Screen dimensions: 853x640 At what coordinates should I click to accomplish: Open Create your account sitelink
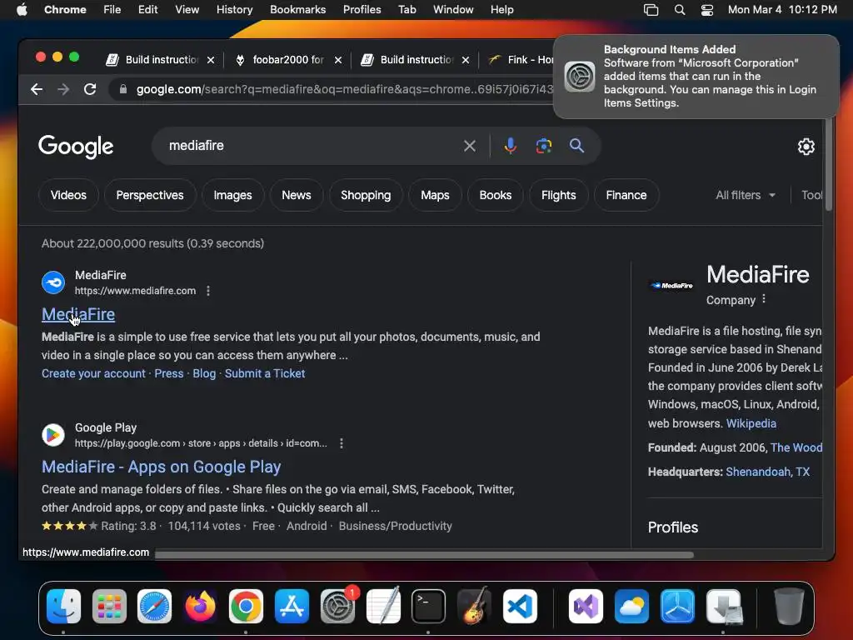pos(93,373)
